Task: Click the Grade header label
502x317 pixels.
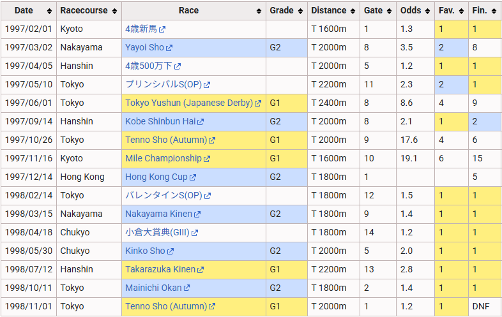Action: coord(282,11)
